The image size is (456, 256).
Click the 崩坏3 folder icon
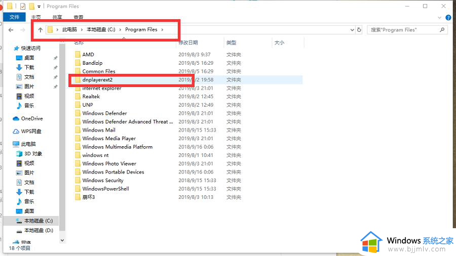78,197
